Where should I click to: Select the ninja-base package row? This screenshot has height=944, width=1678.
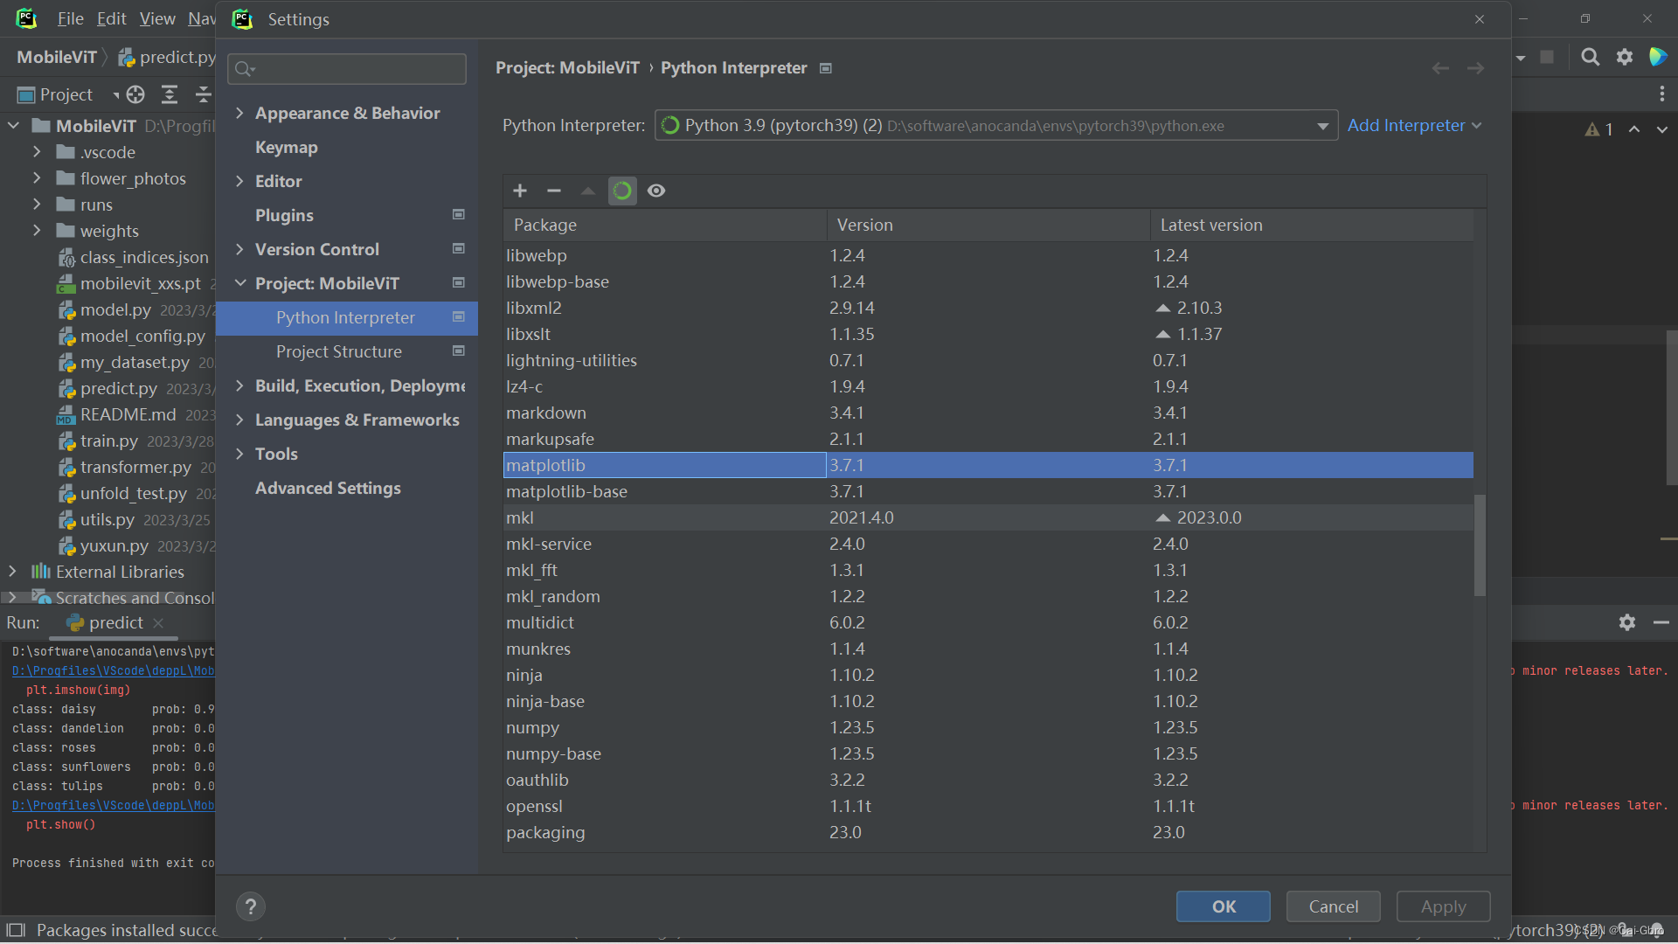tap(988, 701)
